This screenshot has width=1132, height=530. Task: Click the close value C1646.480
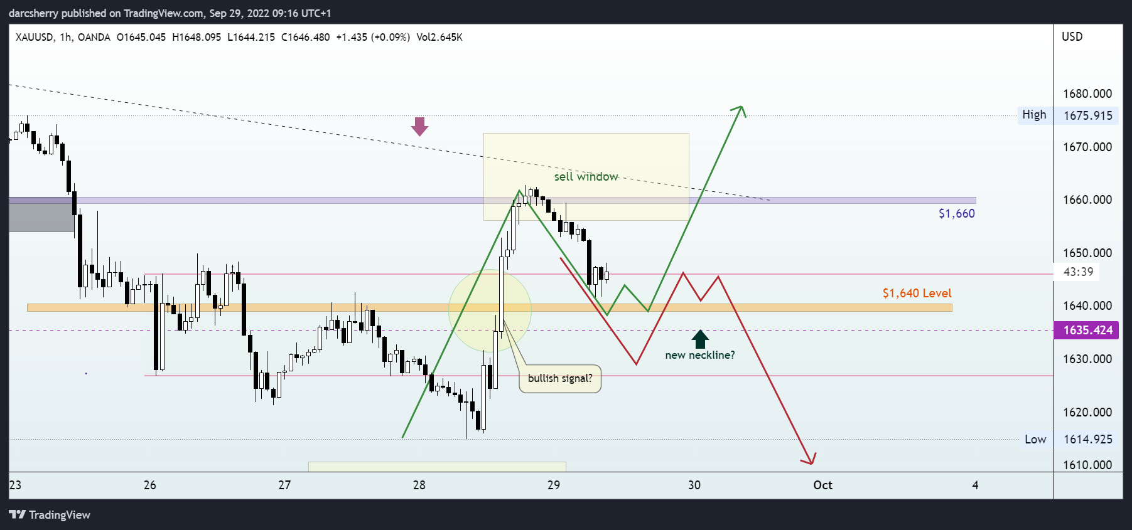tap(306, 37)
